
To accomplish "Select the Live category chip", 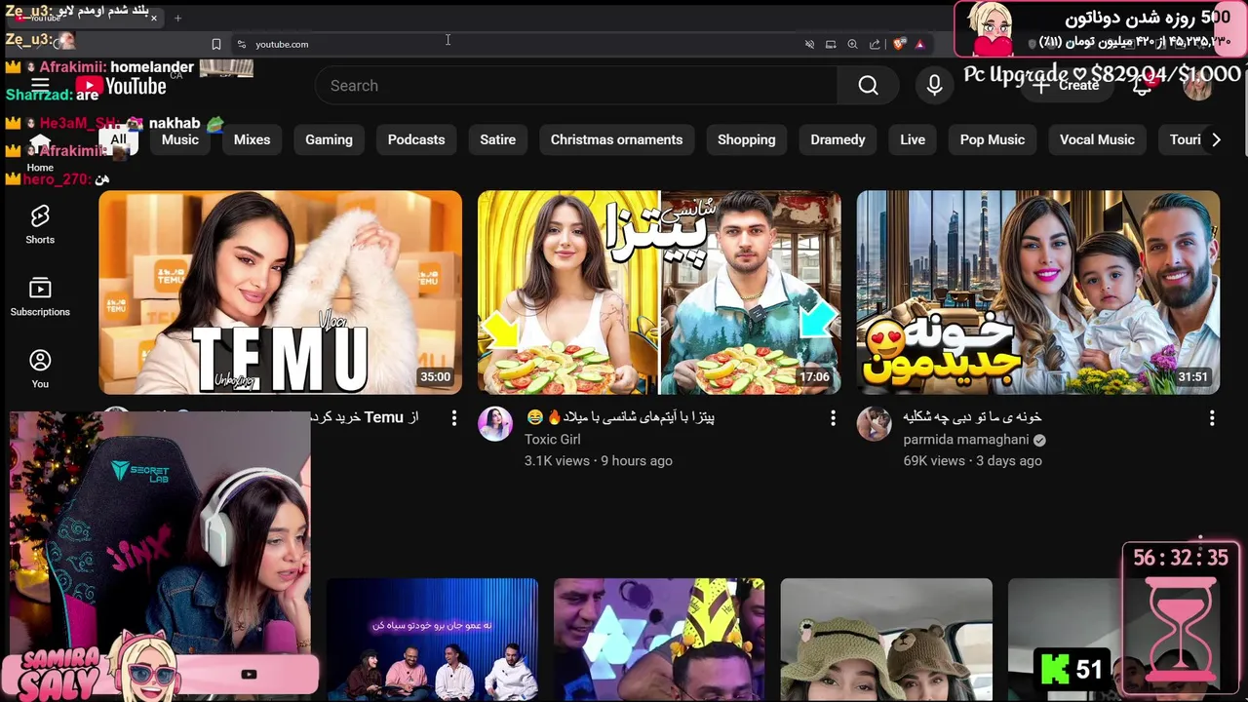I will point(913,139).
